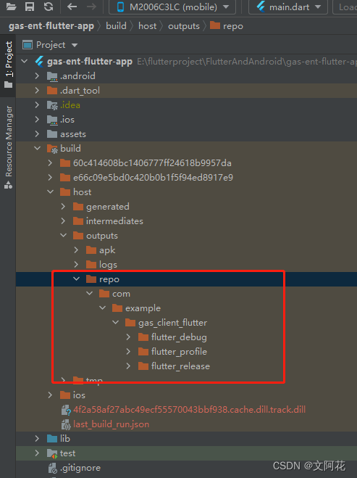Click the Back navigation arrow
This screenshot has height=478, width=357.
72,7
